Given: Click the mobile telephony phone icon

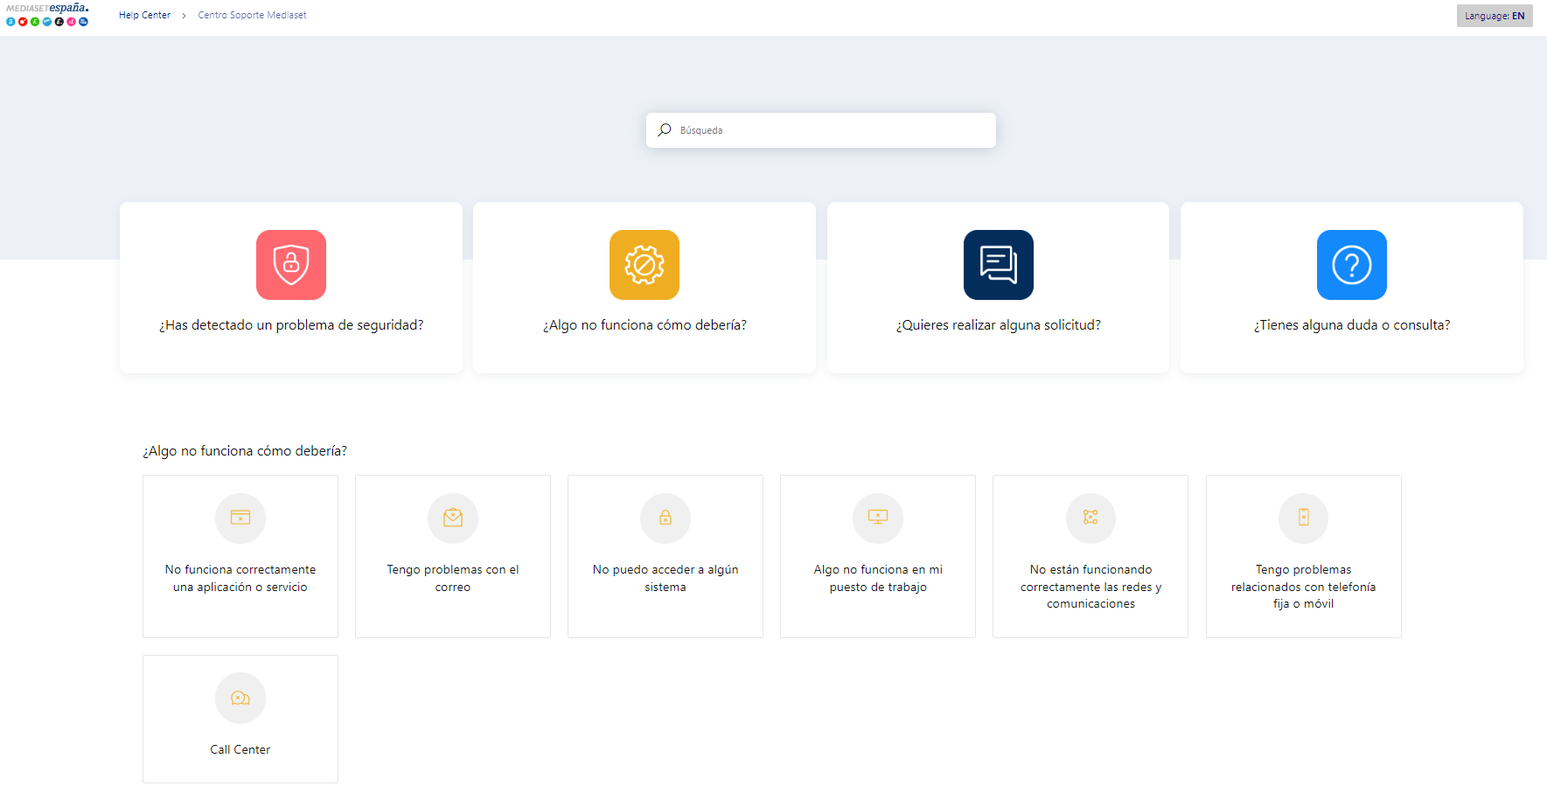Looking at the screenshot, I should (1303, 518).
